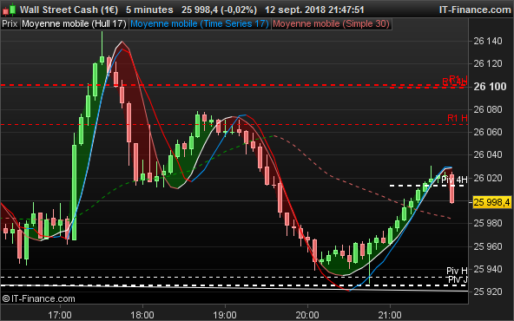Click the 21:00 time axis label
The height and width of the screenshot is (321, 514).
[390, 315]
